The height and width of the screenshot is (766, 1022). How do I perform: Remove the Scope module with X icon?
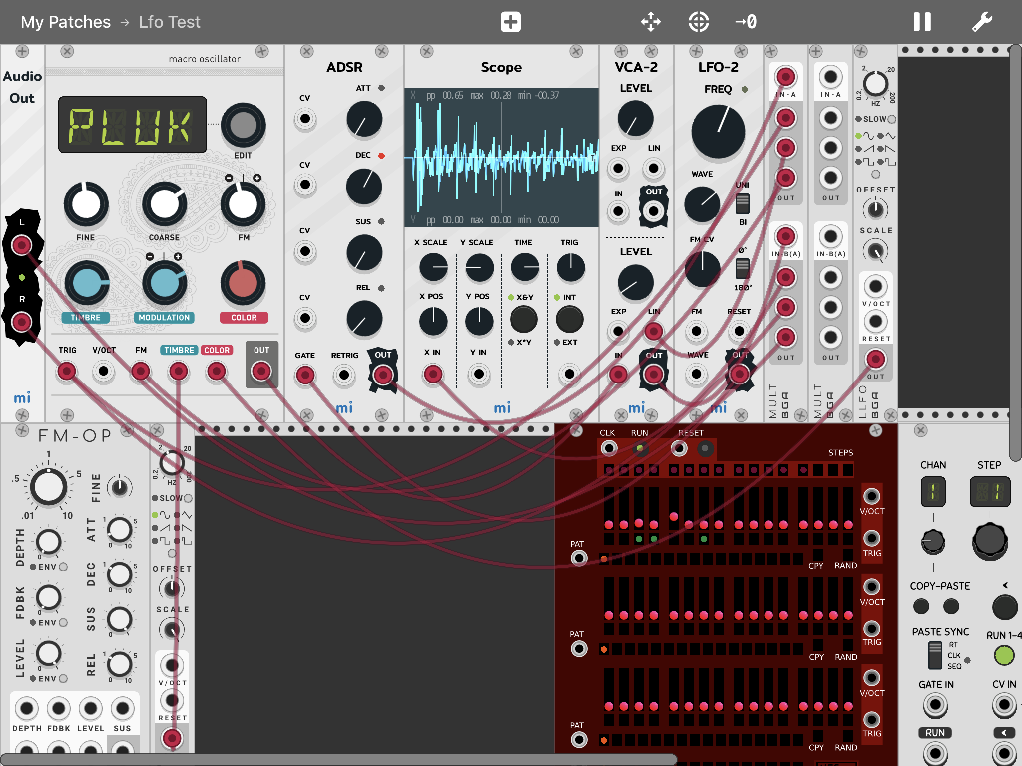point(426,51)
